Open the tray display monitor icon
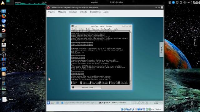Image resolution: width=200 pixels, height=112 pixels. click(177, 2)
